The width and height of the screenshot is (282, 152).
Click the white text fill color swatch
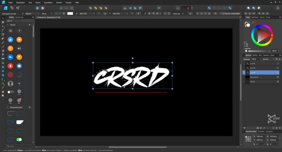(70, 13)
